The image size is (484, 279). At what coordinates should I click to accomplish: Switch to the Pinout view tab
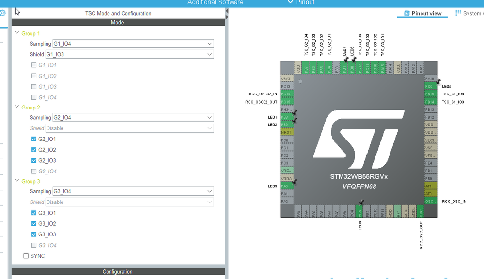(x=422, y=13)
